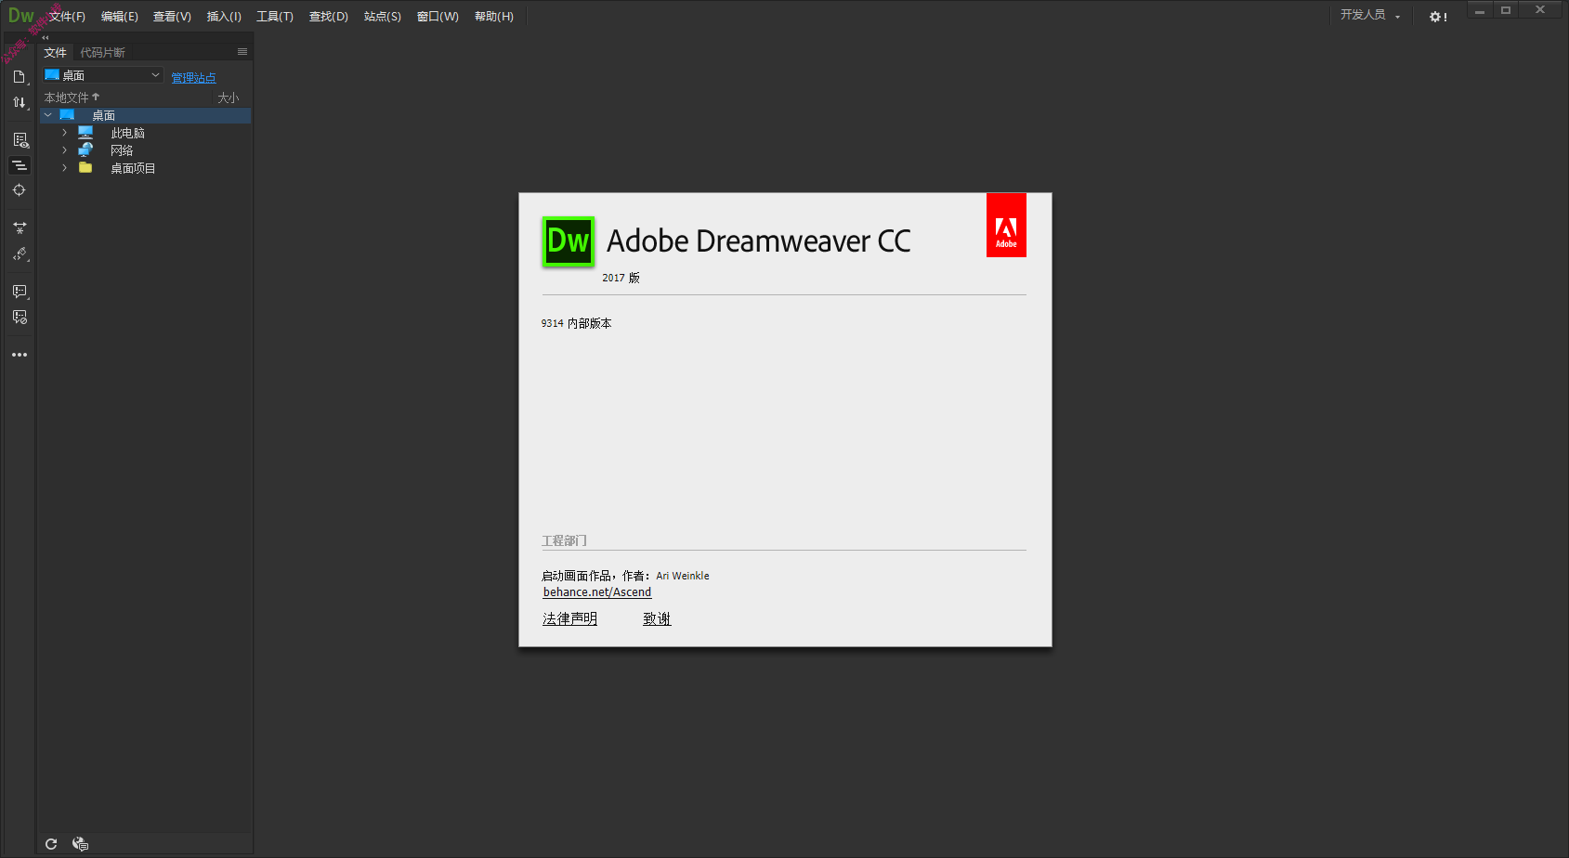Select the 此电脑 tree row label
The width and height of the screenshot is (1569, 858).
(x=128, y=133)
